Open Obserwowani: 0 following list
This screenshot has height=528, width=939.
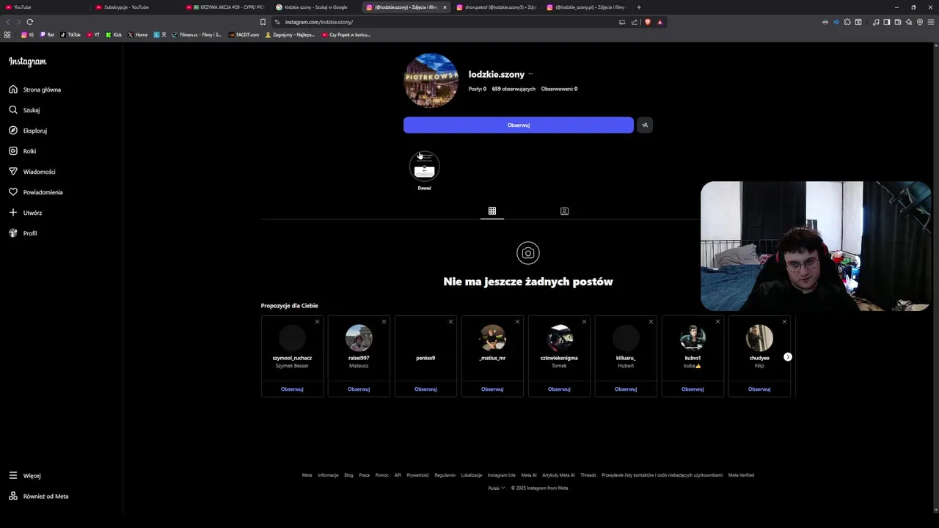click(559, 89)
